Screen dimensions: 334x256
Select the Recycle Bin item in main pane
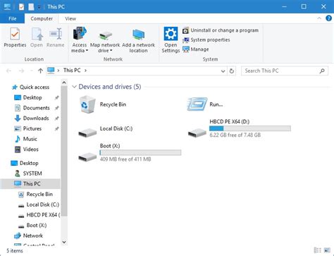coord(103,104)
